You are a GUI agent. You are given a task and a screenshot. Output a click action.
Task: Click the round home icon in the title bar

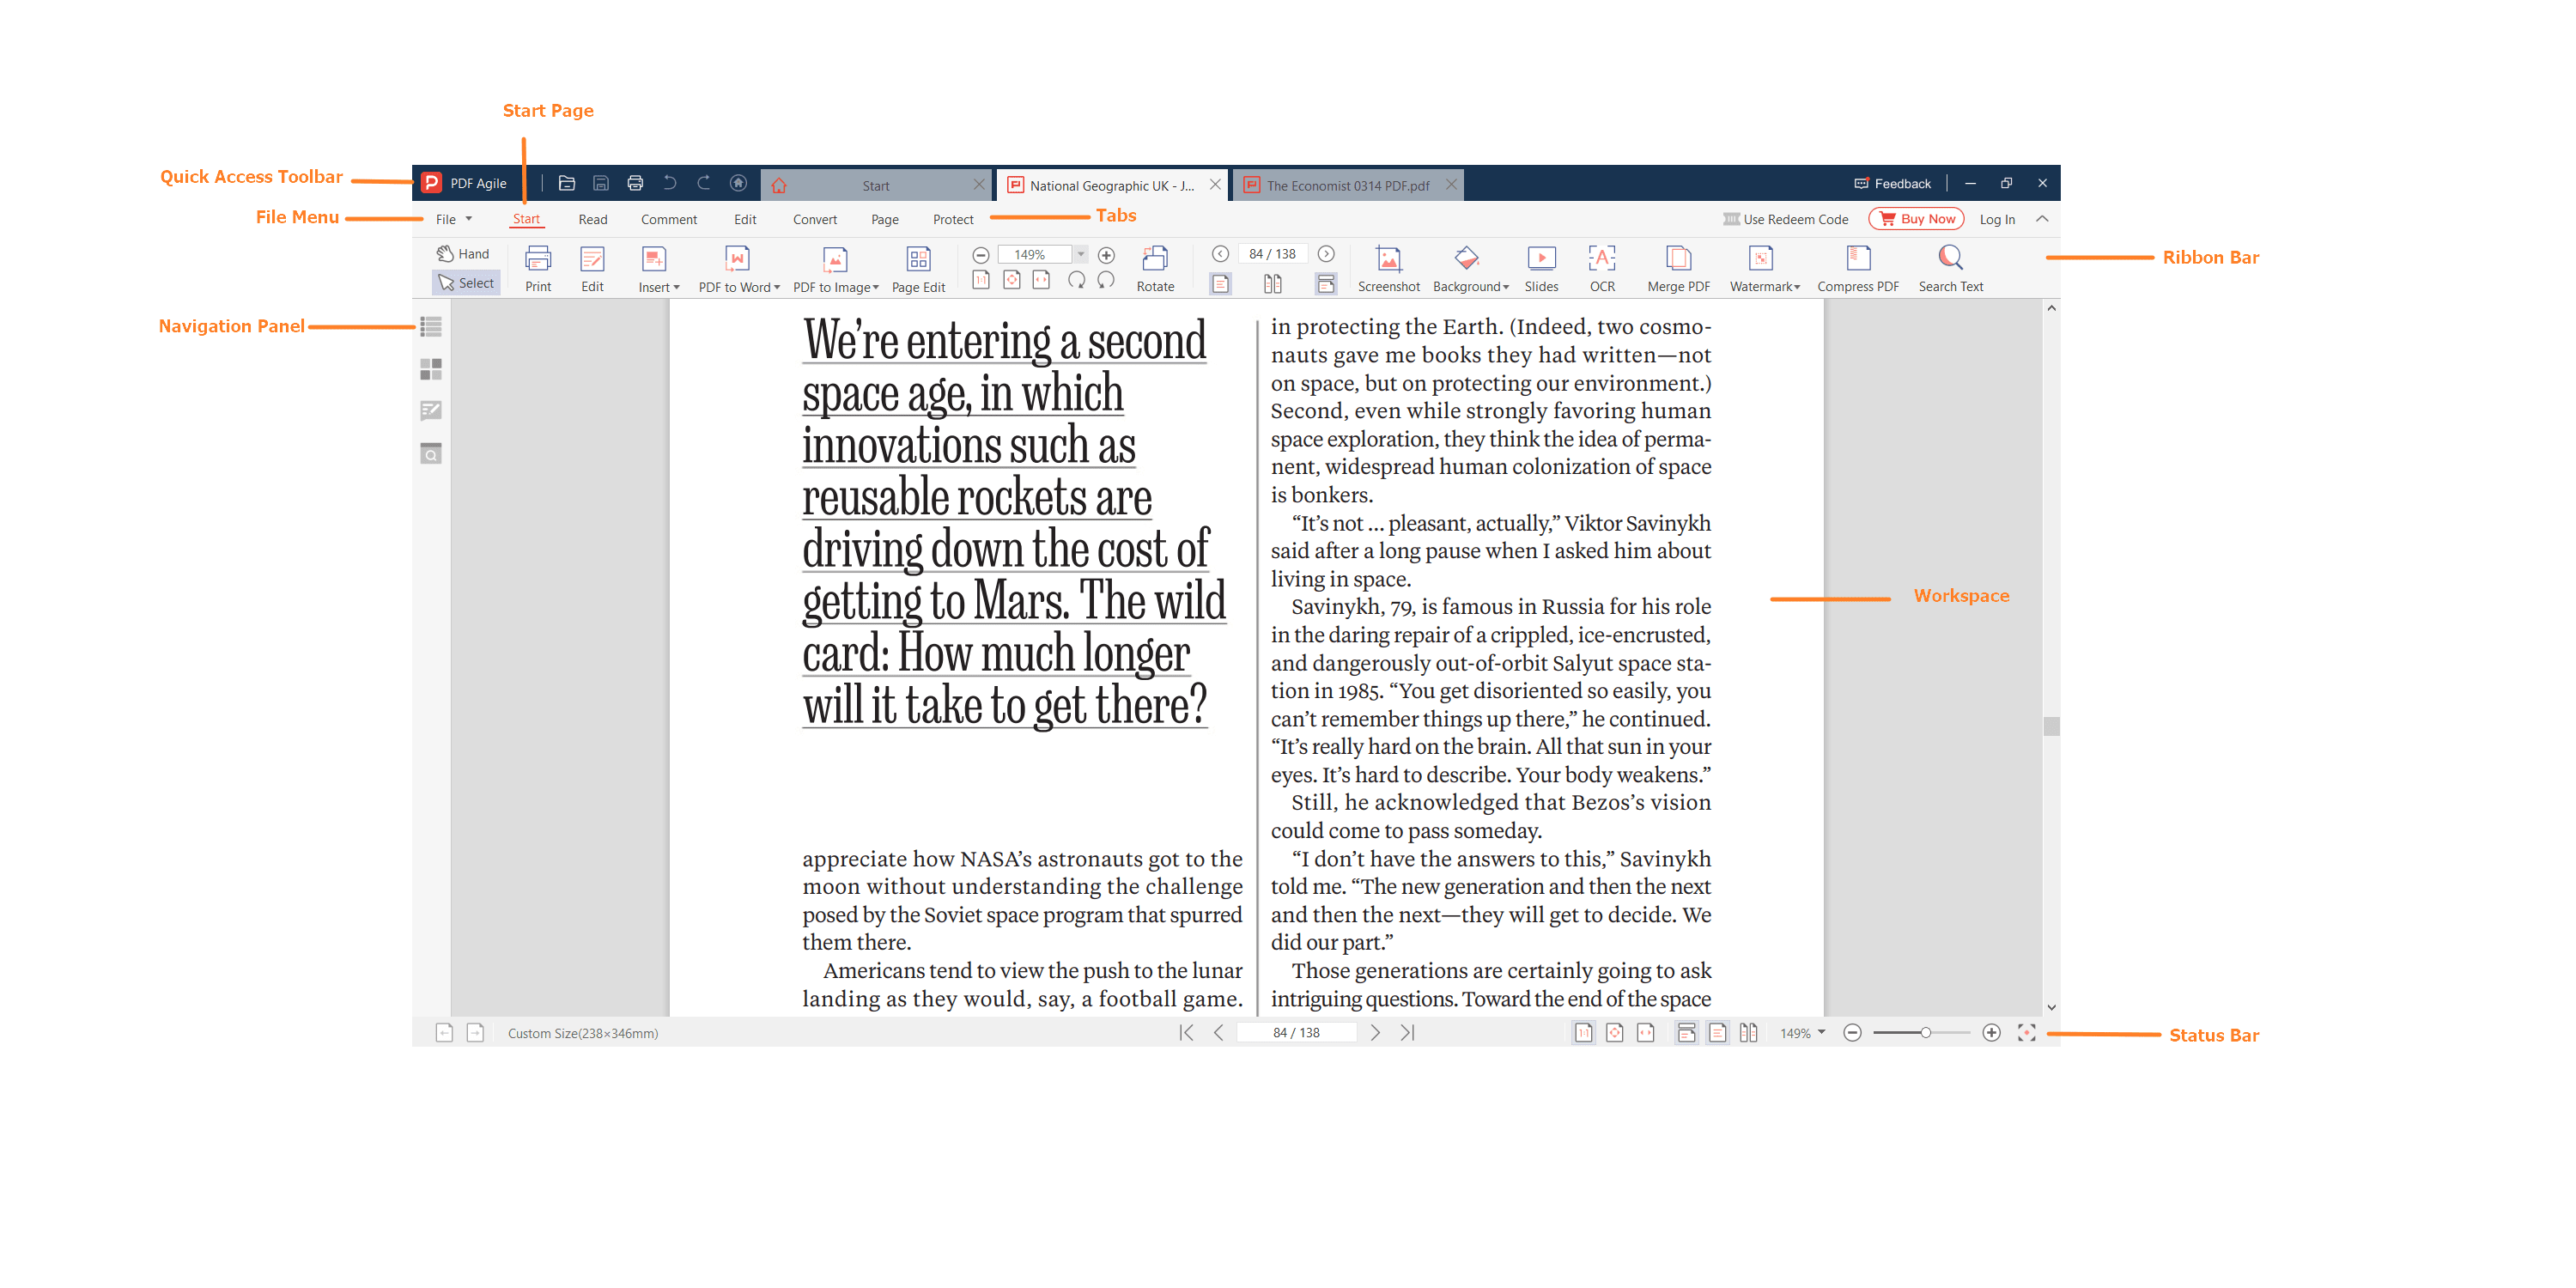tap(738, 183)
